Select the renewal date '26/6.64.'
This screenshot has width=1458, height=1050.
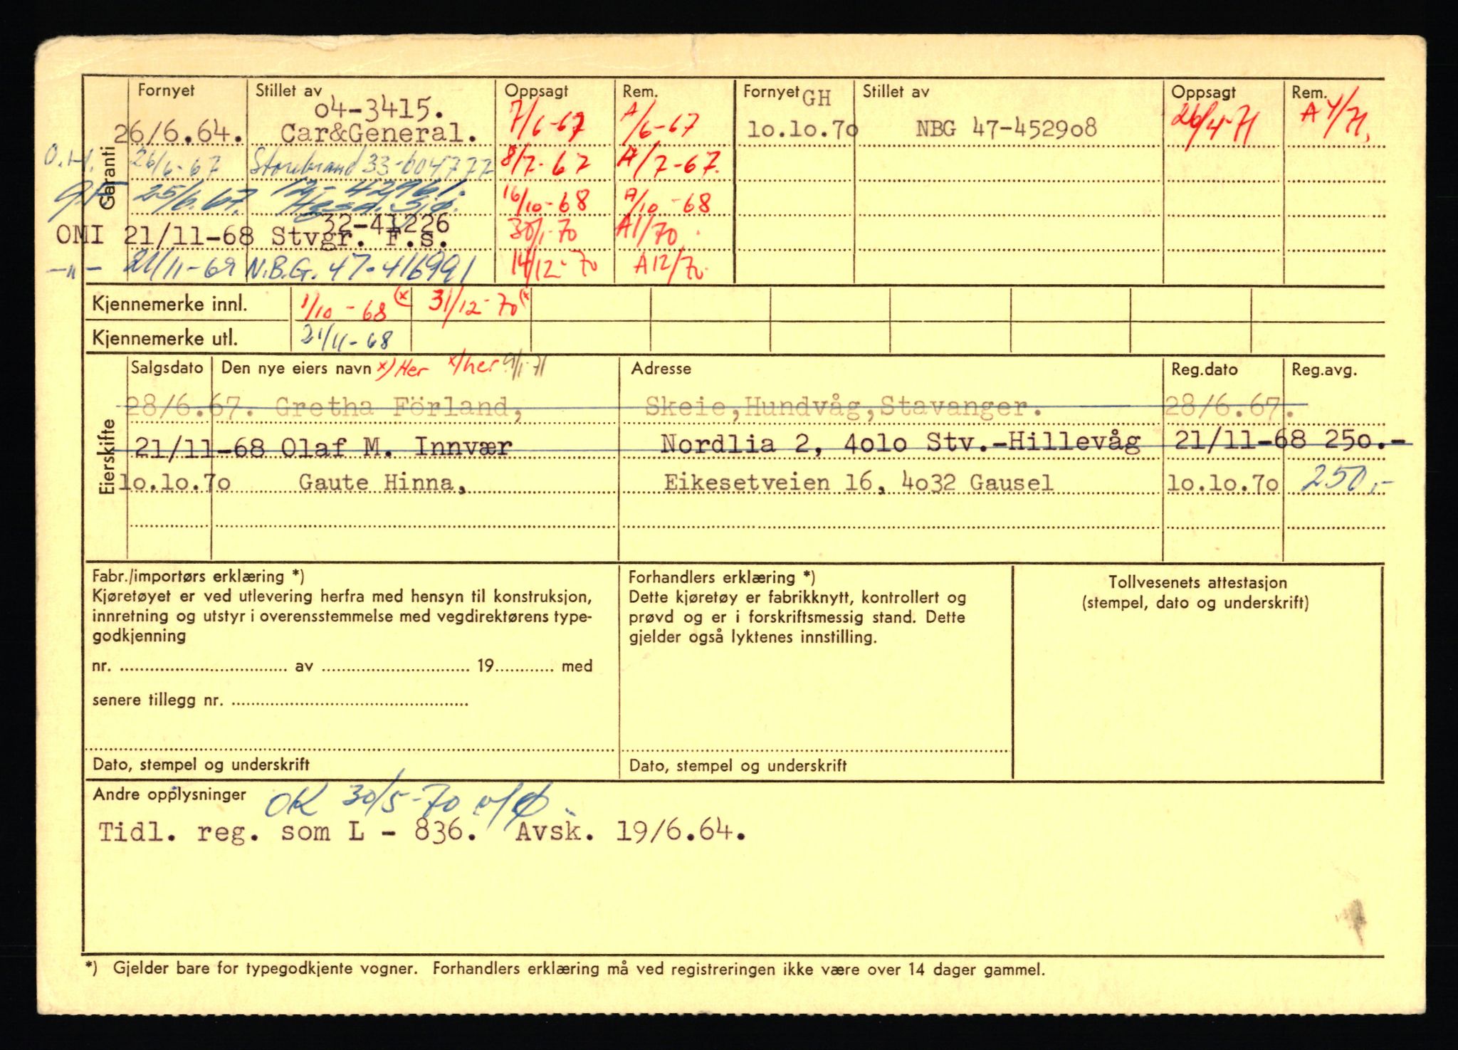click(178, 134)
